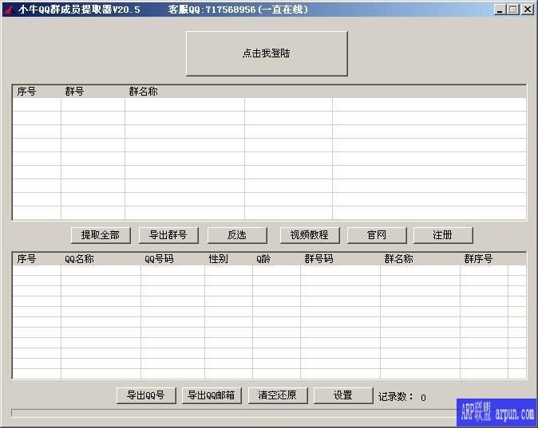Click 群号 column header in group list

point(93,92)
